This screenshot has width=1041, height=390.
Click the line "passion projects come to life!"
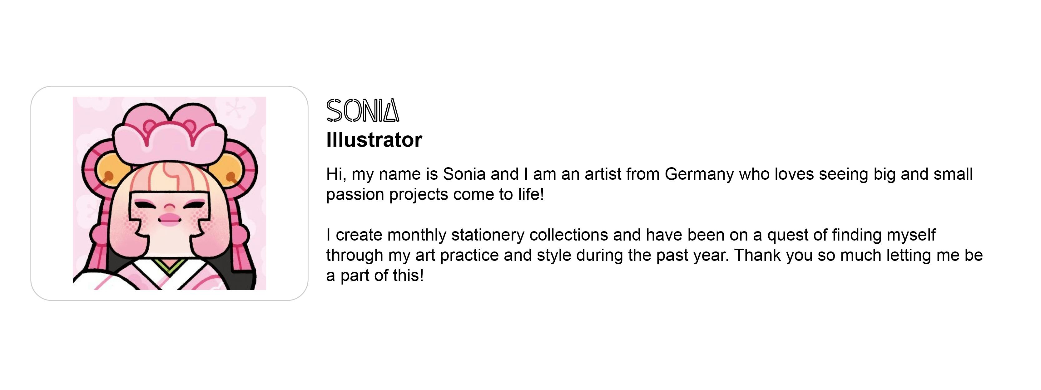pos(435,195)
